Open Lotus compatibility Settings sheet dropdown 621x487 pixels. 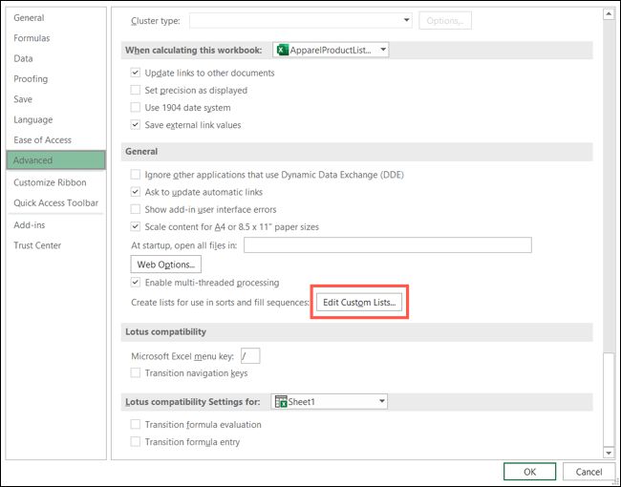point(381,402)
